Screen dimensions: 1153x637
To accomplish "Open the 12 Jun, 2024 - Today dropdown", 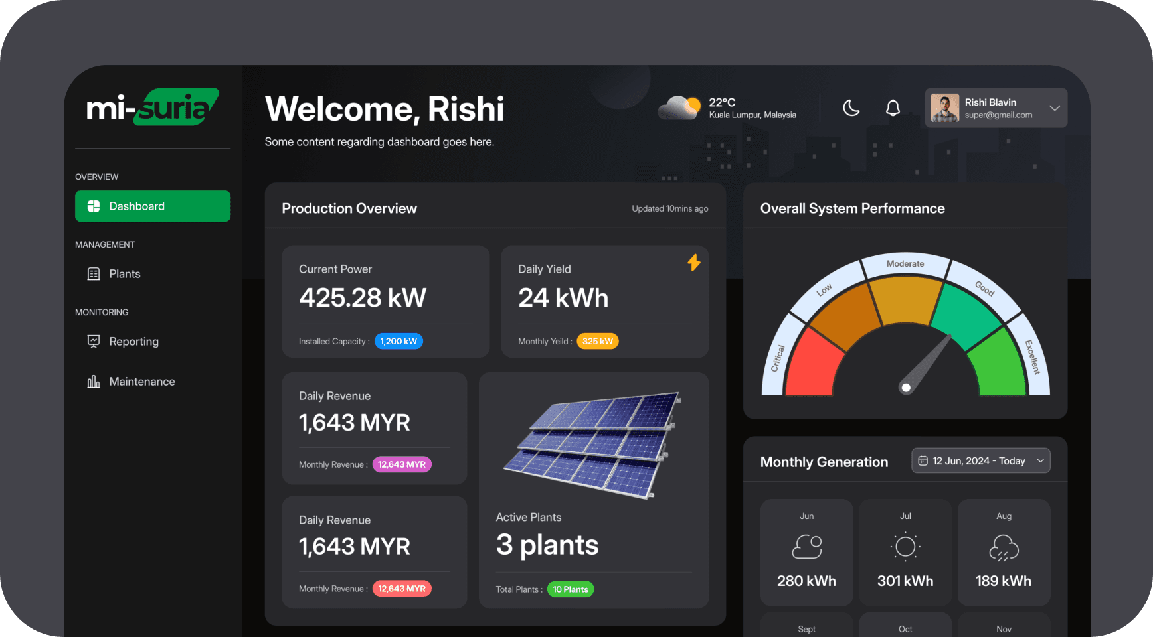I will pyautogui.click(x=980, y=460).
